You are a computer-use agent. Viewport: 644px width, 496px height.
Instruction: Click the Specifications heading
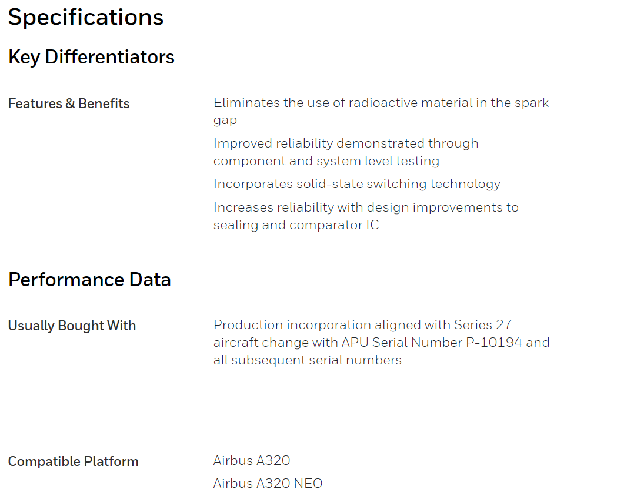point(85,17)
